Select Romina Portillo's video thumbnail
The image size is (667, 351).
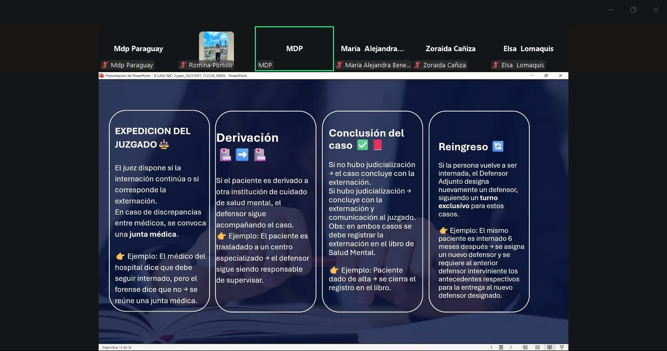216,47
